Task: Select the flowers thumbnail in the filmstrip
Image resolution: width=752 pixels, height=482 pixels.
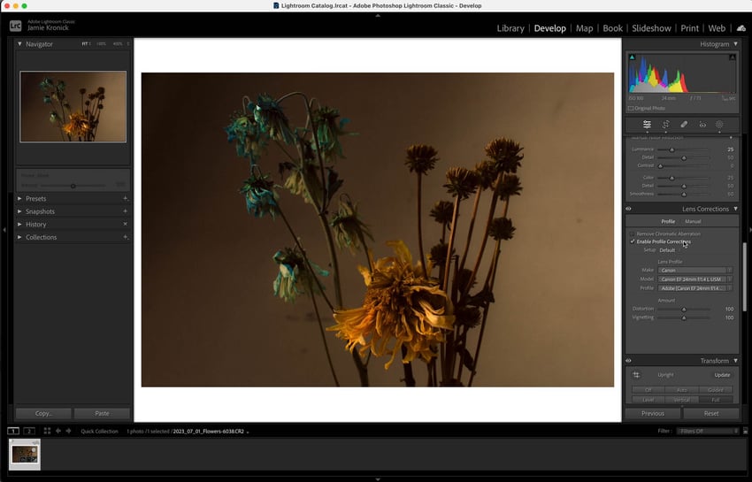Action: point(25,454)
